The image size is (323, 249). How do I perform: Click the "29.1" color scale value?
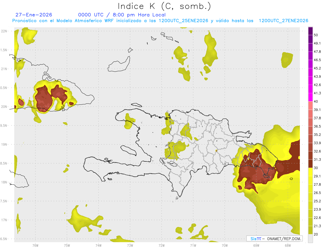point(317,176)
